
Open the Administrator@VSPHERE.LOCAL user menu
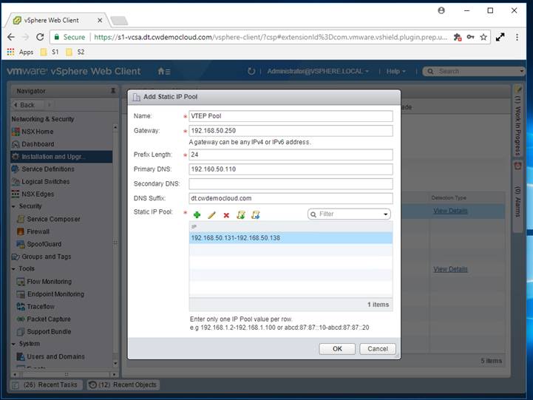click(318, 72)
